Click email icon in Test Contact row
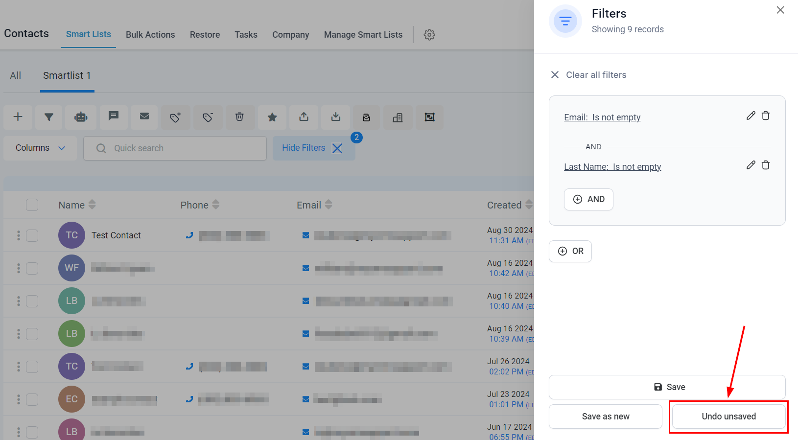Viewport: 798px width, 440px height. pos(305,235)
